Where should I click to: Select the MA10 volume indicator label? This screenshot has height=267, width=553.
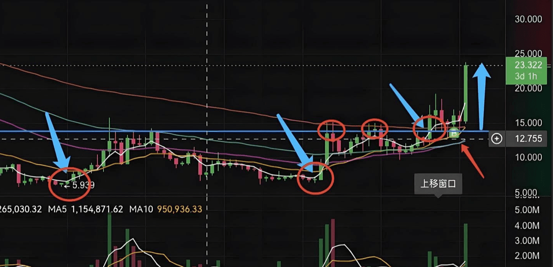tap(141, 209)
